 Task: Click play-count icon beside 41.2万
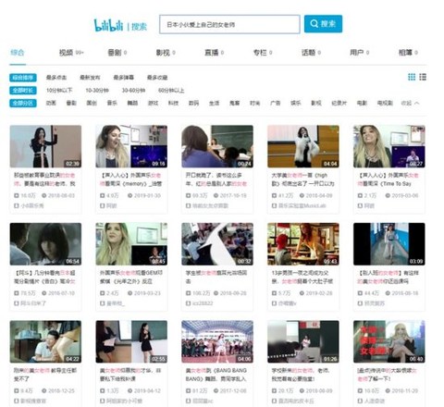(x=274, y=195)
